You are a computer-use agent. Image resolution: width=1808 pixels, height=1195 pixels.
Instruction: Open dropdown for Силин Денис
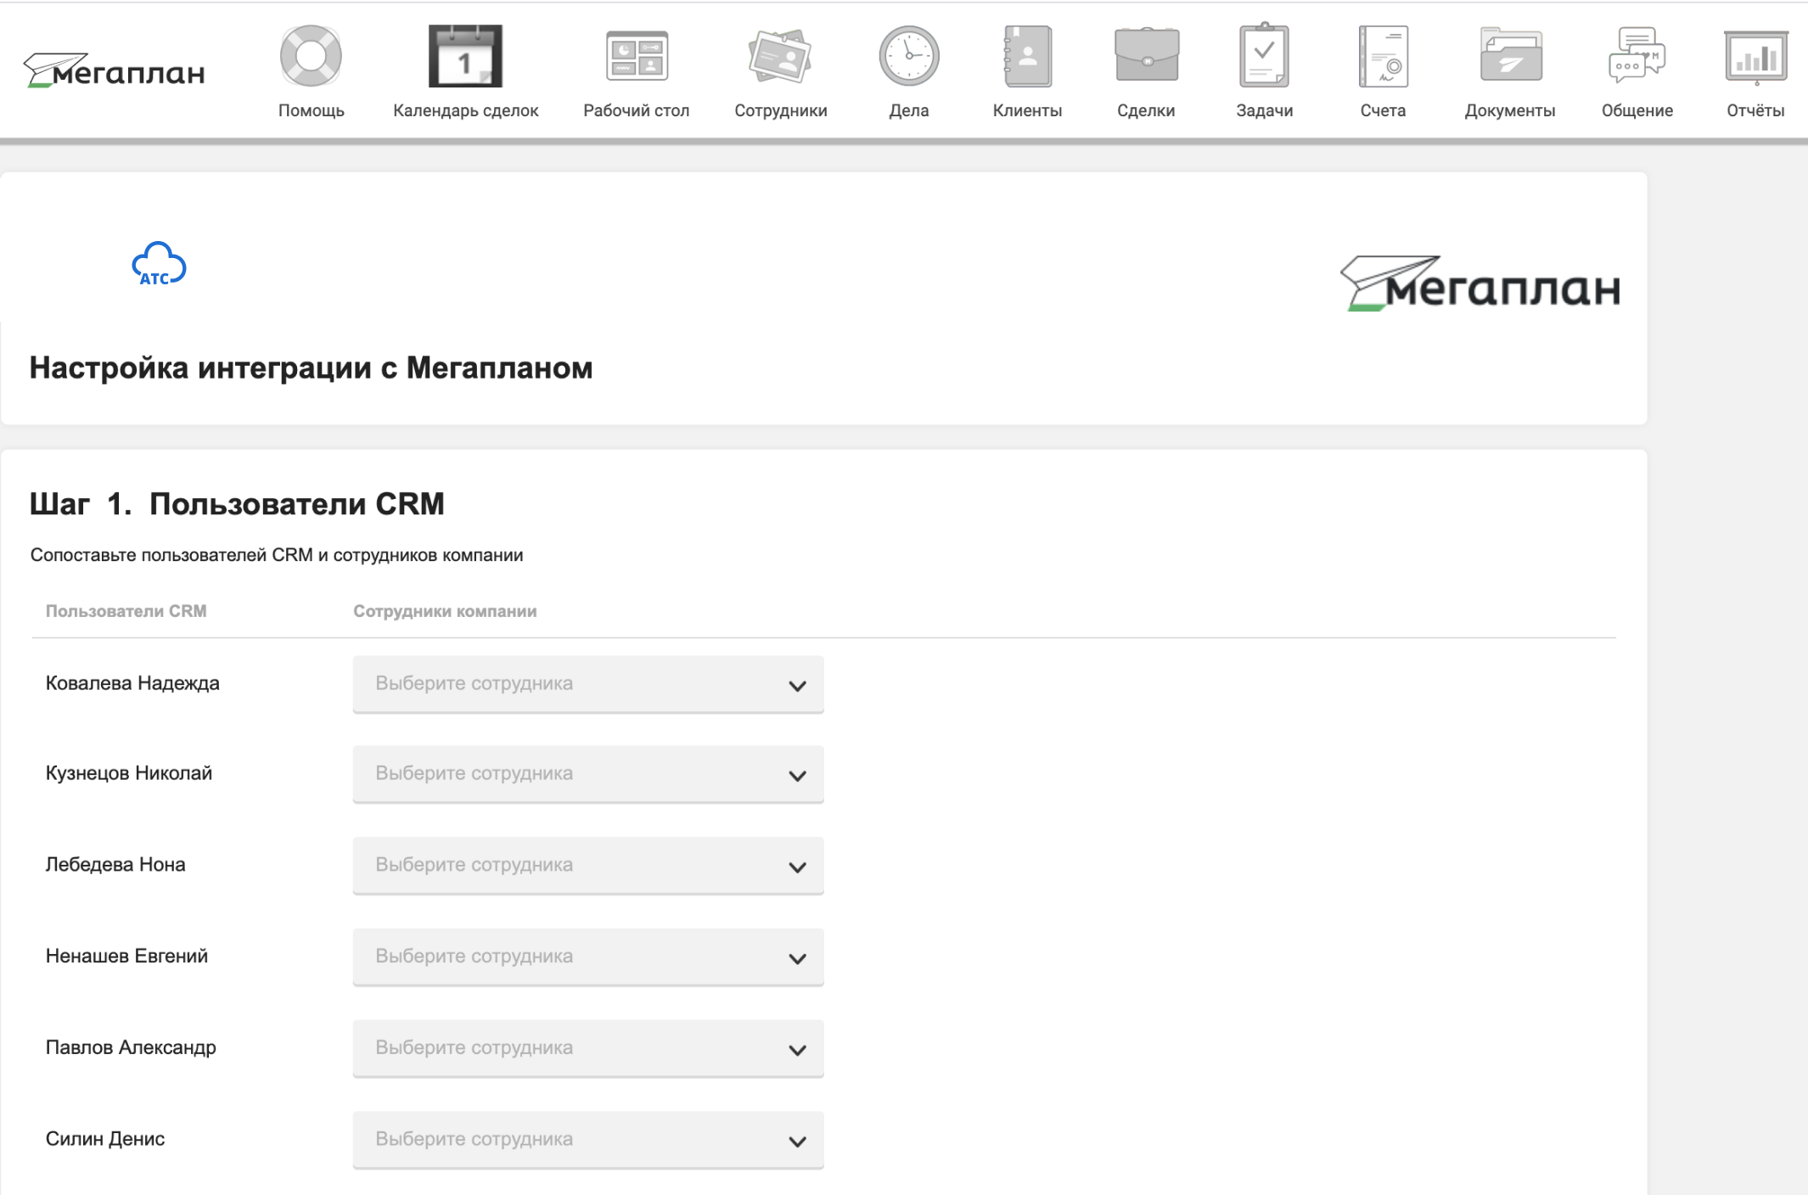588,1140
